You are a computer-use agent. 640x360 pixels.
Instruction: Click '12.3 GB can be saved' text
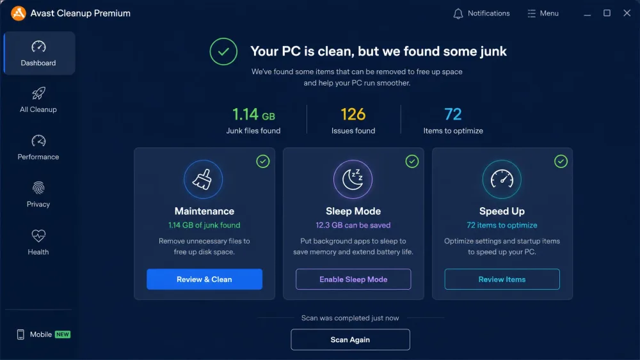click(x=353, y=225)
